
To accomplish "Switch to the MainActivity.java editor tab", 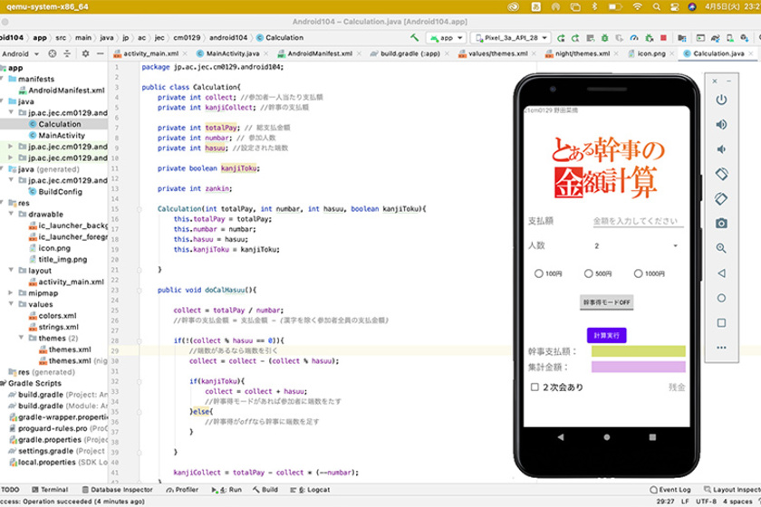I will pyautogui.click(x=234, y=53).
